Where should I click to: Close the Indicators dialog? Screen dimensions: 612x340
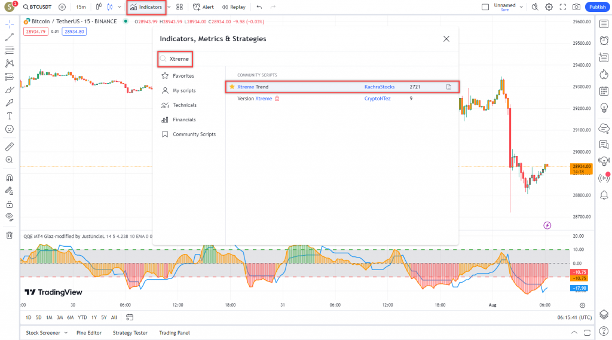click(x=446, y=39)
